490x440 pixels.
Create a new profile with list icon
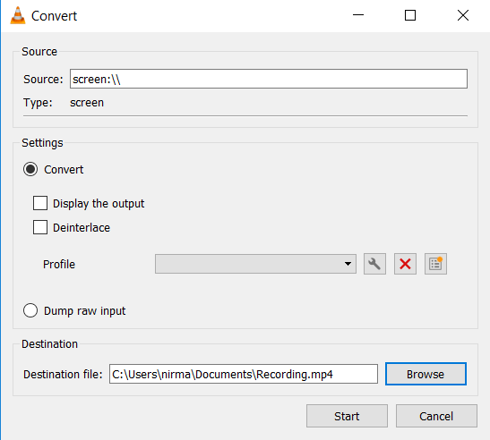click(435, 264)
